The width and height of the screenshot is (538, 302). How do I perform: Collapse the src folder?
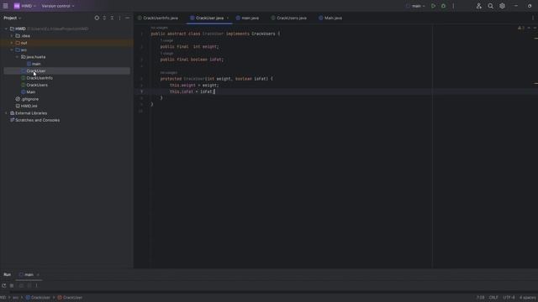click(12, 49)
